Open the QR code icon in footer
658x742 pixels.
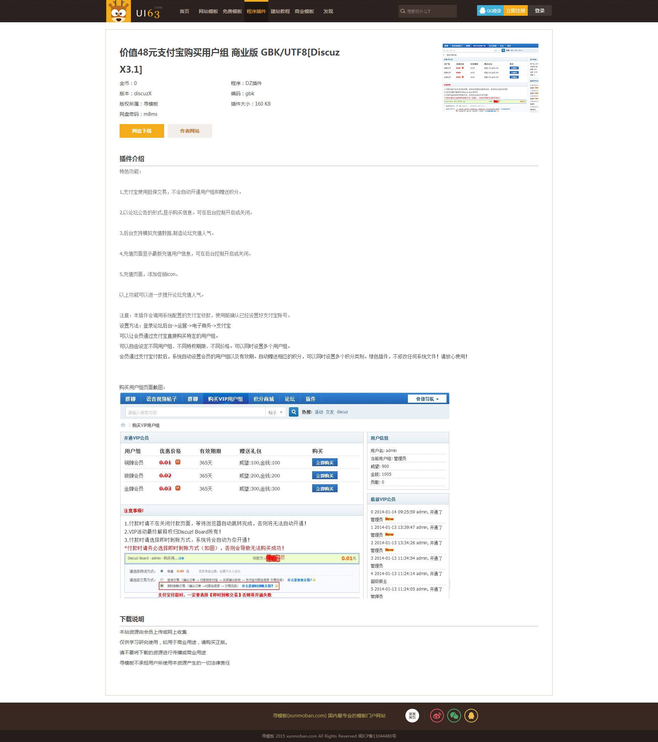(412, 716)
